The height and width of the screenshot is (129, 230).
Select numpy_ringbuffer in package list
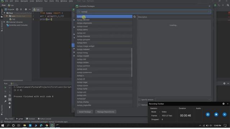(x=105, y=105)
